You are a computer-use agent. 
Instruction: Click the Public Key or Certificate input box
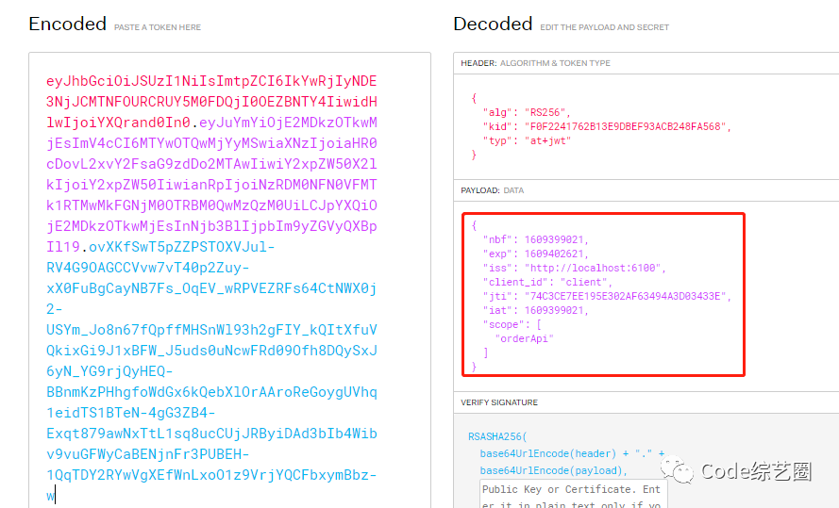point(573,495)
